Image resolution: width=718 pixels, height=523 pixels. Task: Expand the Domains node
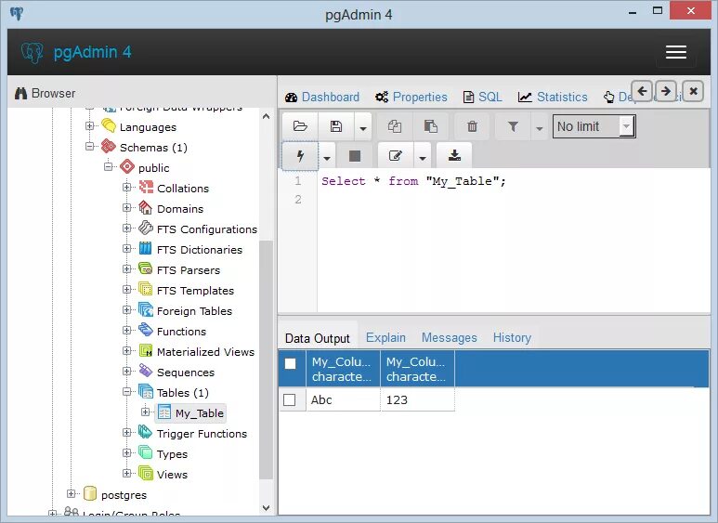coord(127,207)
